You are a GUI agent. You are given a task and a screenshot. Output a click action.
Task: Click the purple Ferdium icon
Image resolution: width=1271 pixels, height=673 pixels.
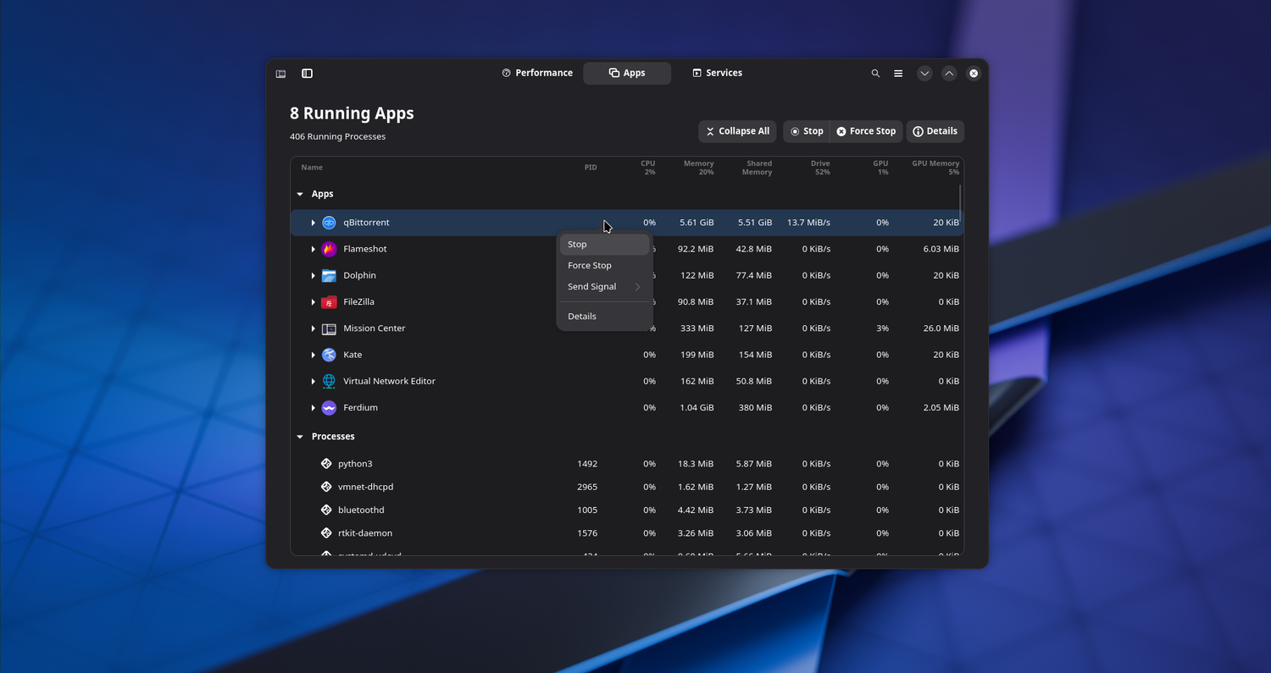(x=329, y=408)
